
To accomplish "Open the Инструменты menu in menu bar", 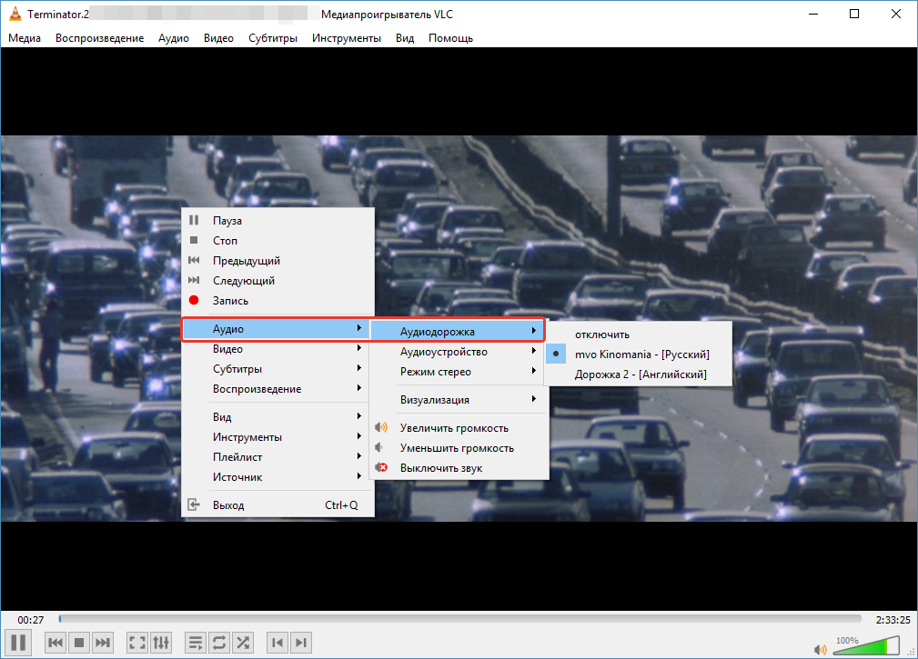I will [346, 38].
